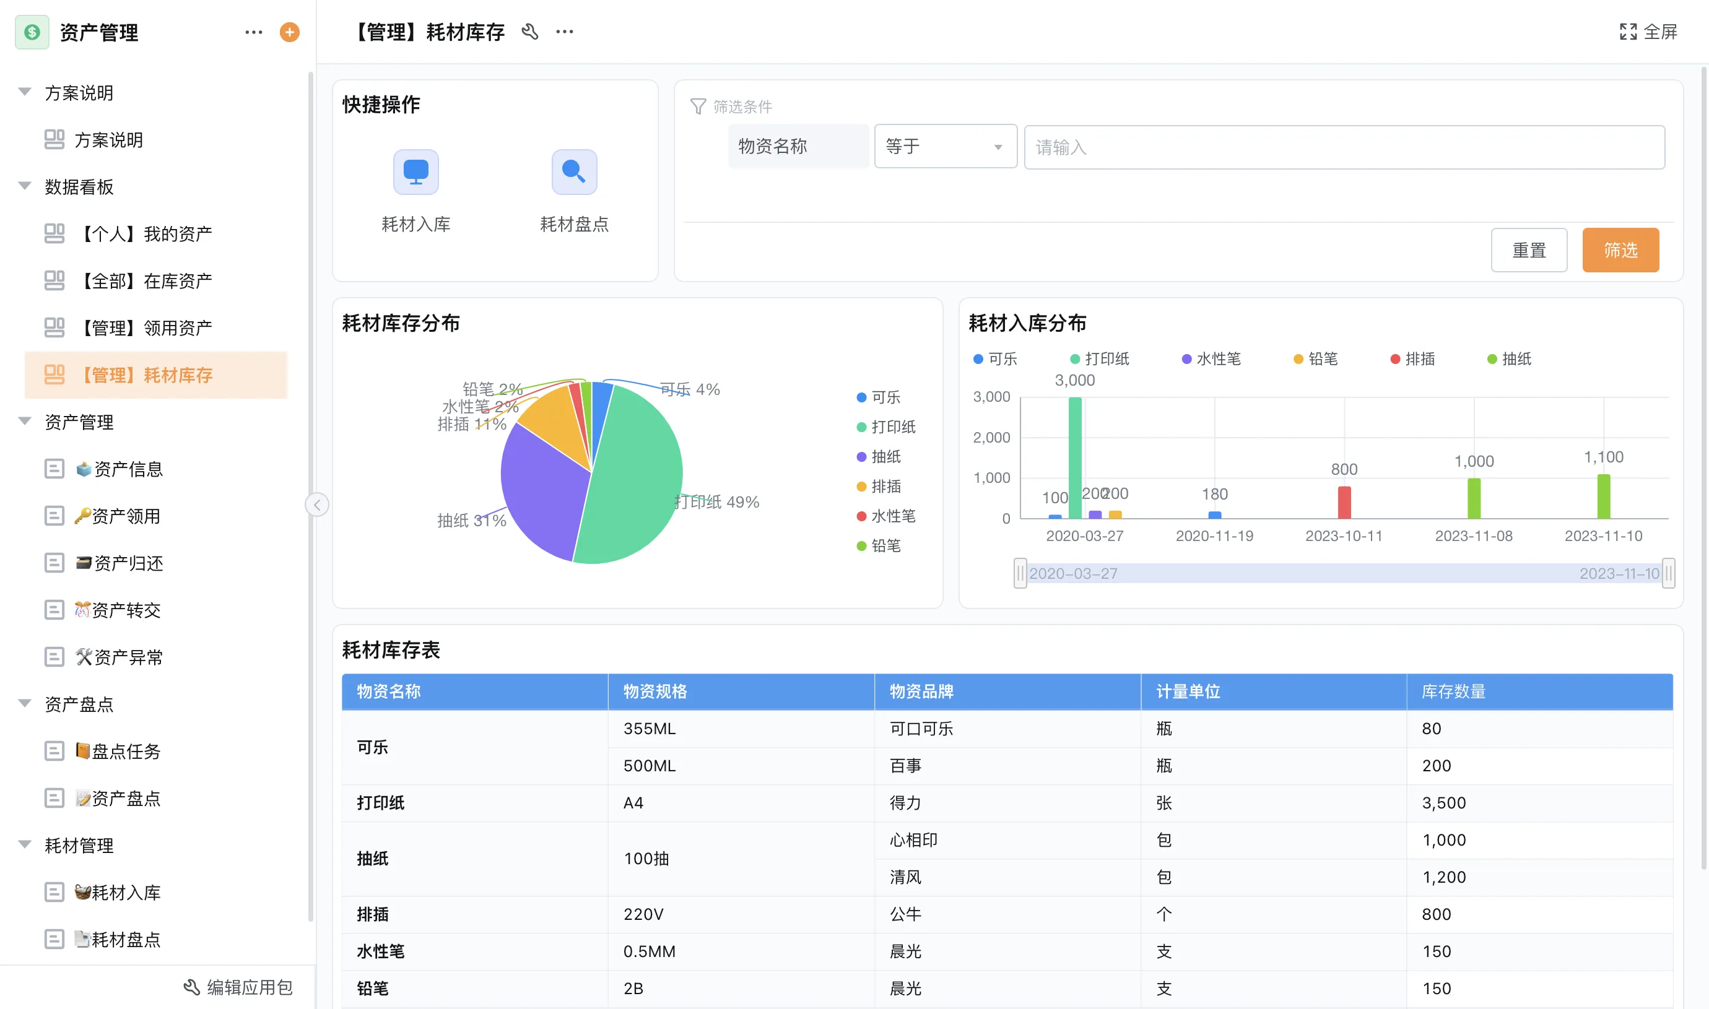
Task: Collapse the 方案说明 group
Action: click(25, 92)
